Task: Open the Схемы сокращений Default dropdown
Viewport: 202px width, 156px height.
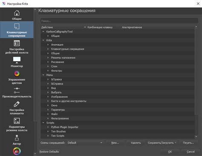Action: (x=85, y=143)
